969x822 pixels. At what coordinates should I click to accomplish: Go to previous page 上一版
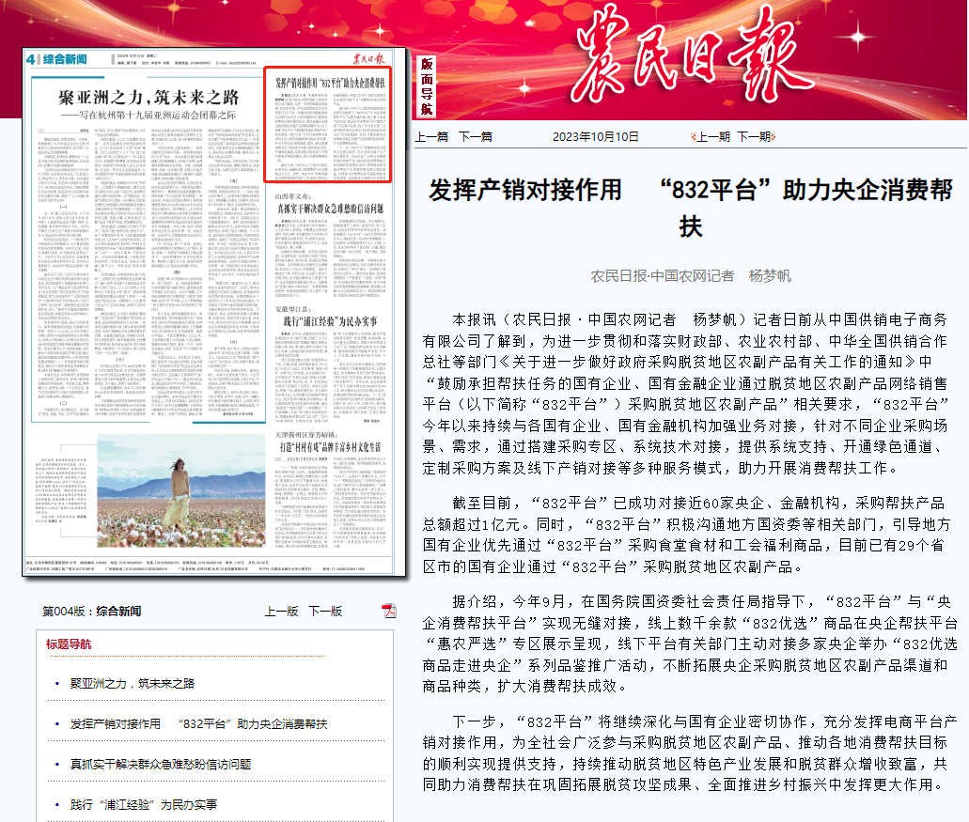(x=281, y=611)
